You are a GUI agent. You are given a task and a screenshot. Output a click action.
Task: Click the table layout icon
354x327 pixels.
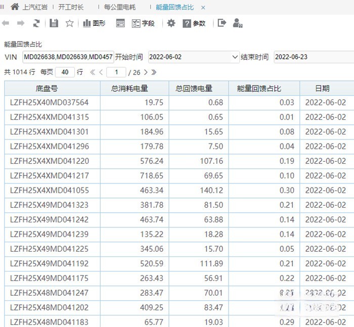pos(120,23)
